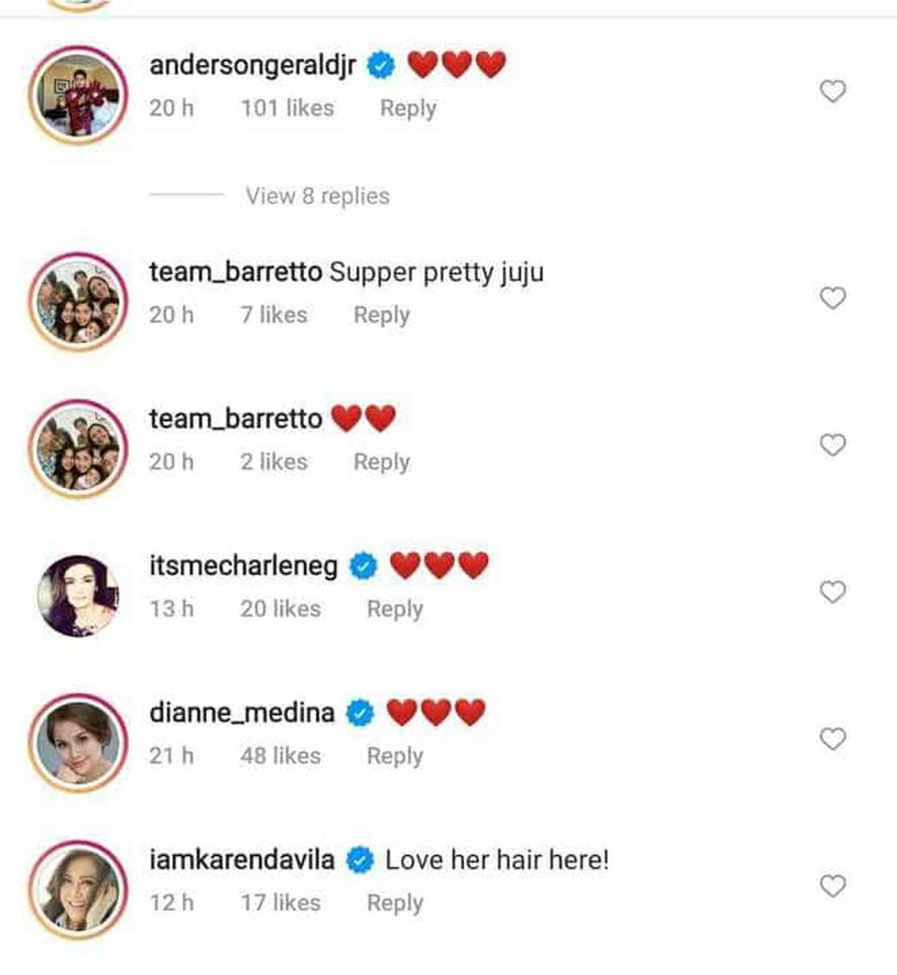Viewport: 897px width, 975px height.
Task: Reply to itsmecharleneg's comment
Action: click(394, 609)
